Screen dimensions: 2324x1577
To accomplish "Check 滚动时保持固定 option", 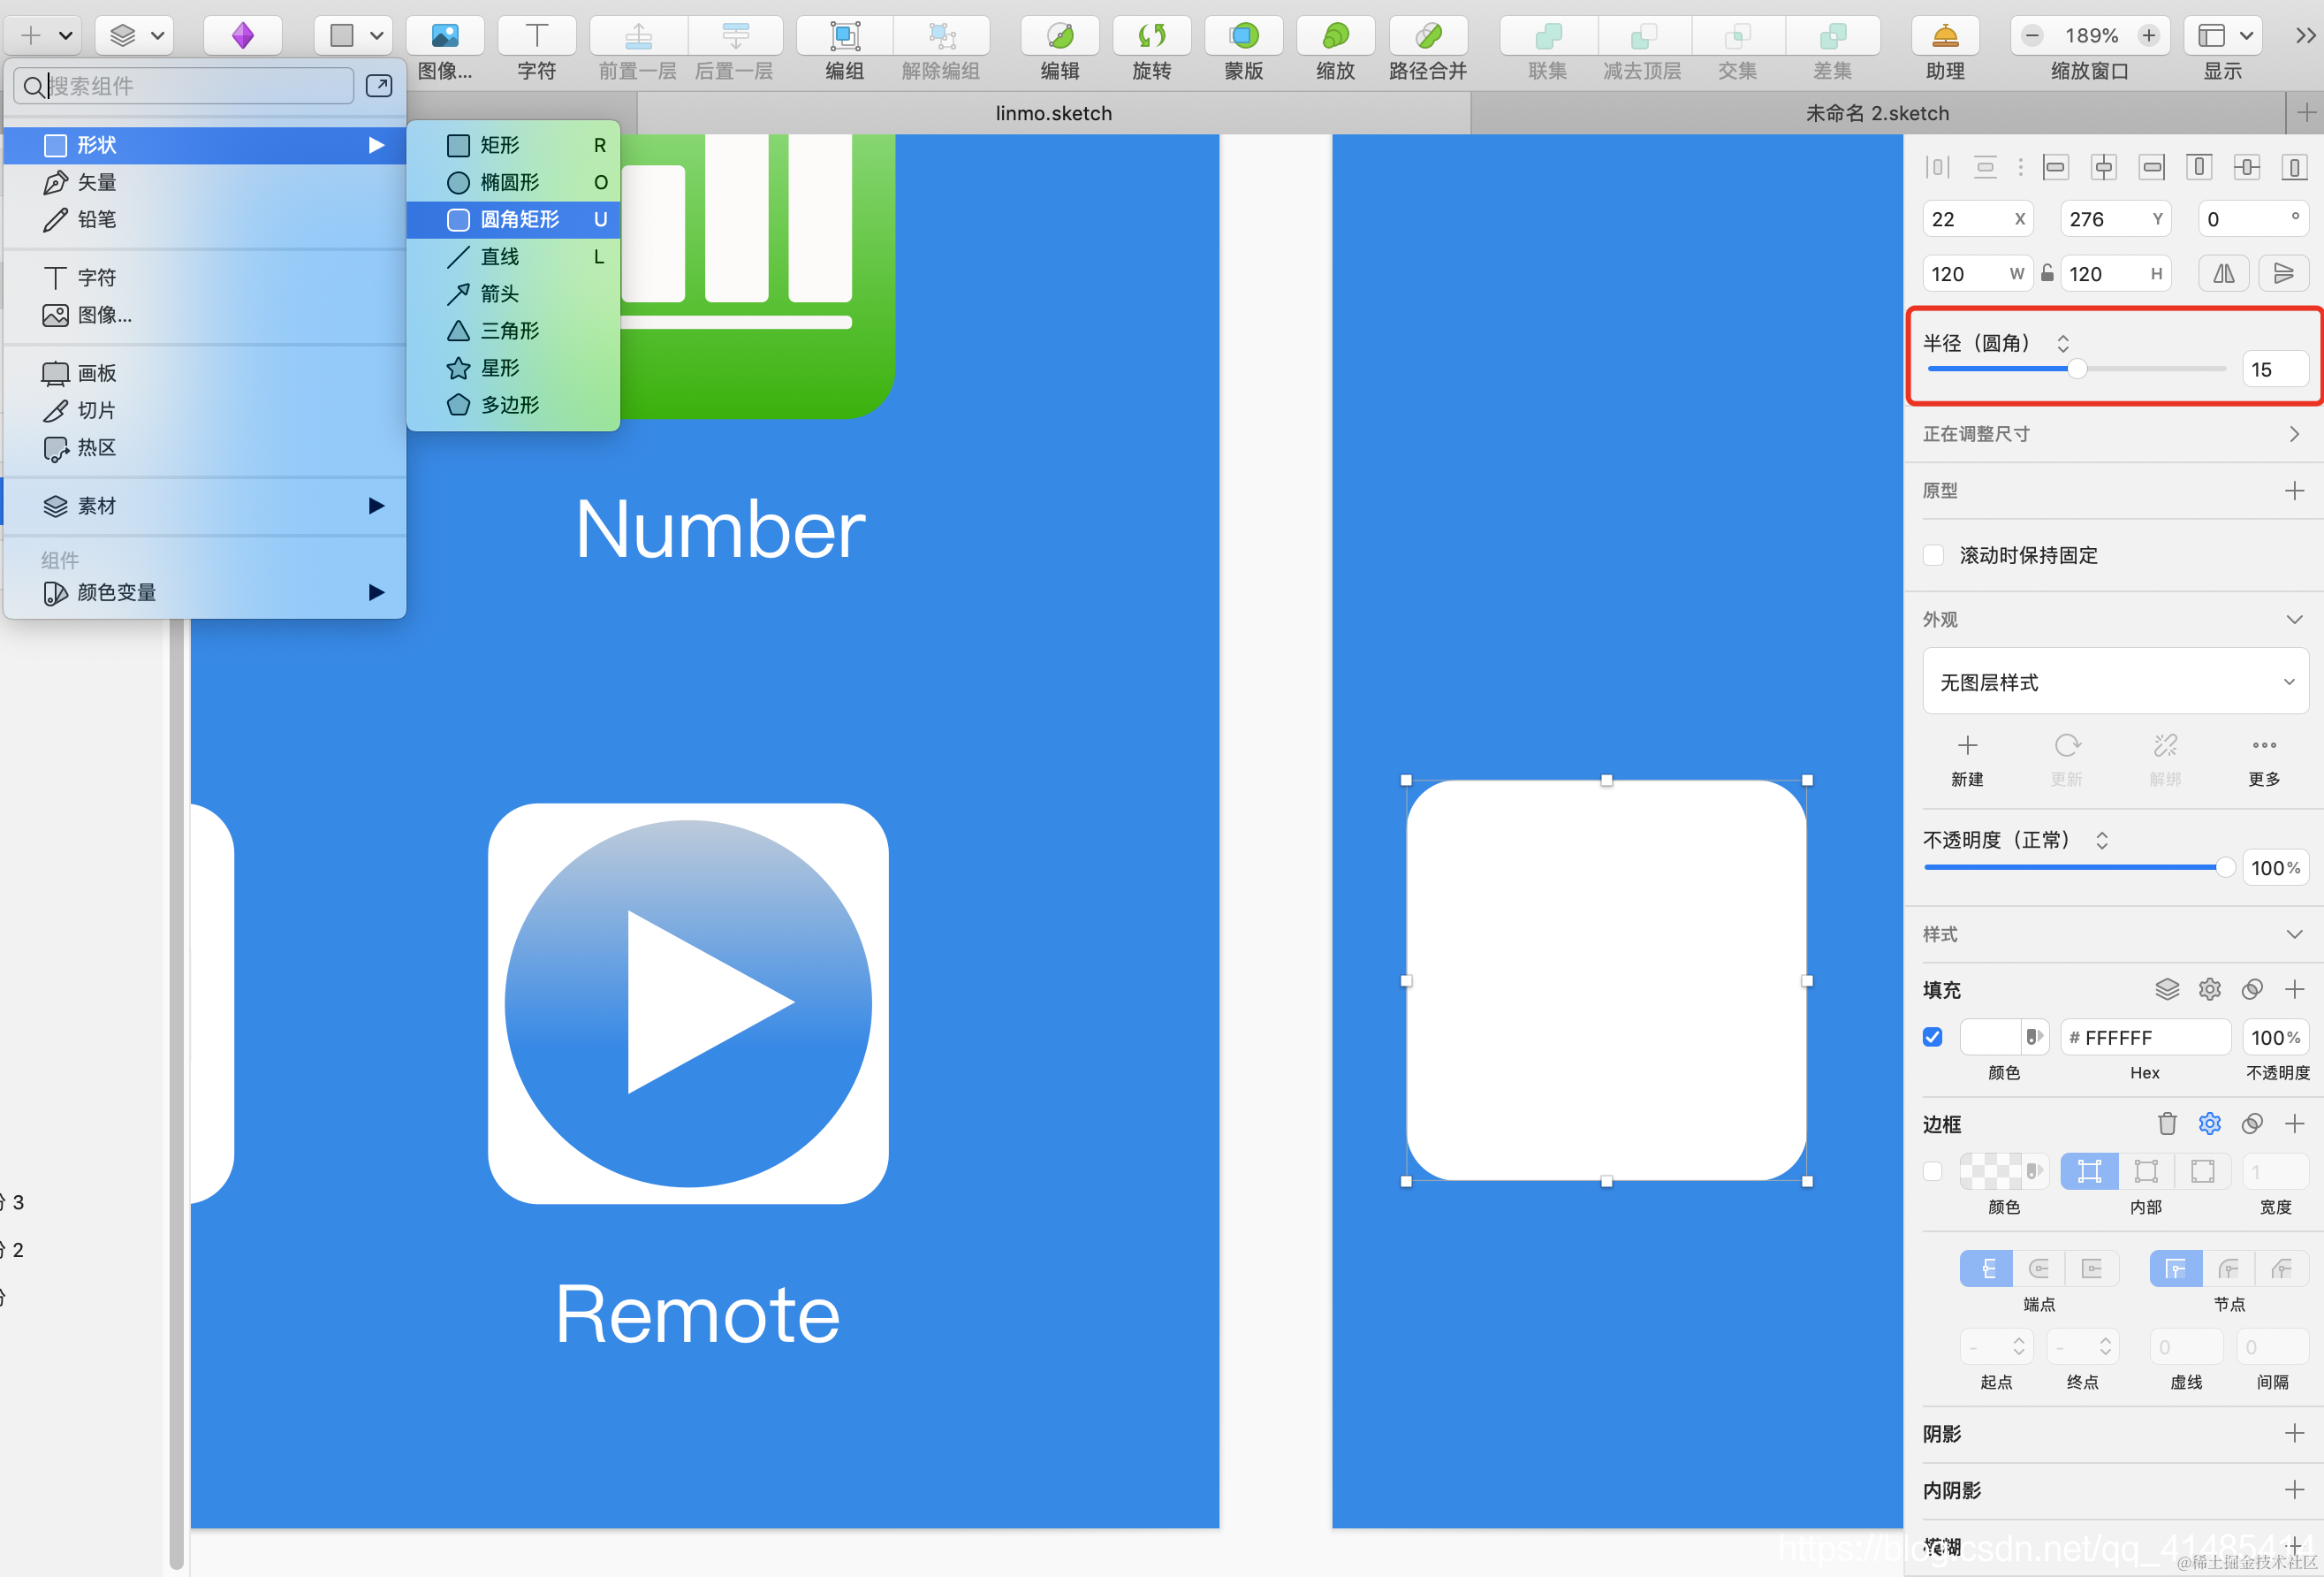I will 1933,555.
